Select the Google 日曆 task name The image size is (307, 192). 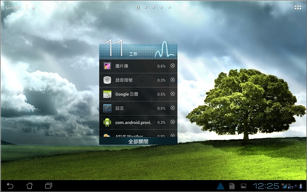click(x=126, y=94)
